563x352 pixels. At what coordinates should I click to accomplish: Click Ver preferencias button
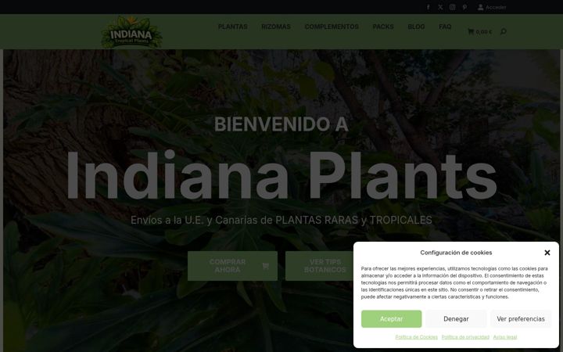click(x=521, y=319)
